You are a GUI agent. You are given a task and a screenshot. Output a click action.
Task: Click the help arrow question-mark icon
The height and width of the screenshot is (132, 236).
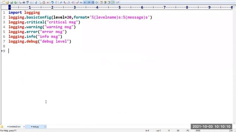[117, 3]
